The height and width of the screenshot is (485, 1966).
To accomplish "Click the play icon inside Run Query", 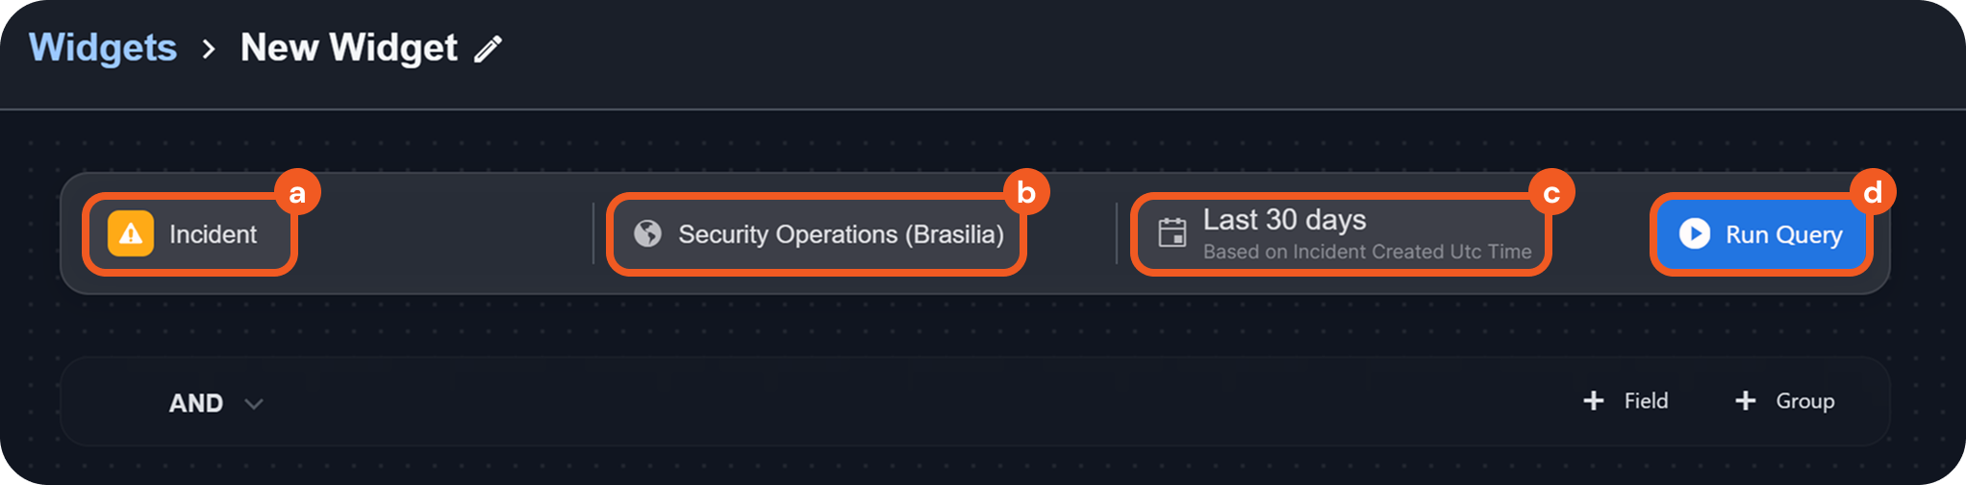I will coord(1694,233).
